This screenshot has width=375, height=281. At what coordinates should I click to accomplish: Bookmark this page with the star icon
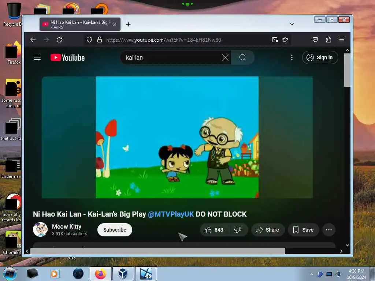click(285, 40)
